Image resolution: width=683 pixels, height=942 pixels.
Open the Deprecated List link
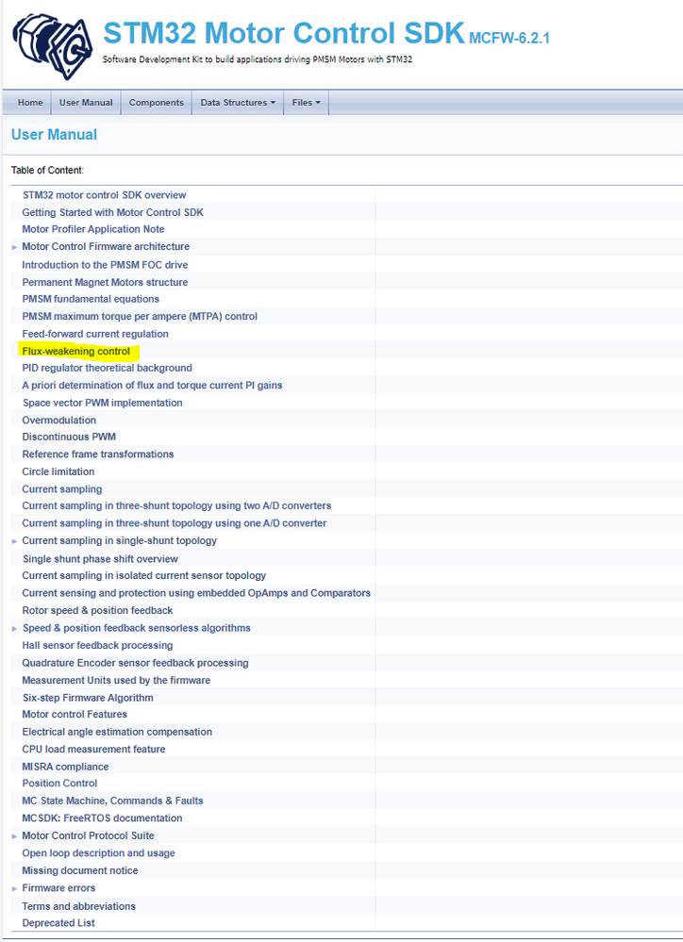pyautogui.click(x=58, y=923)
